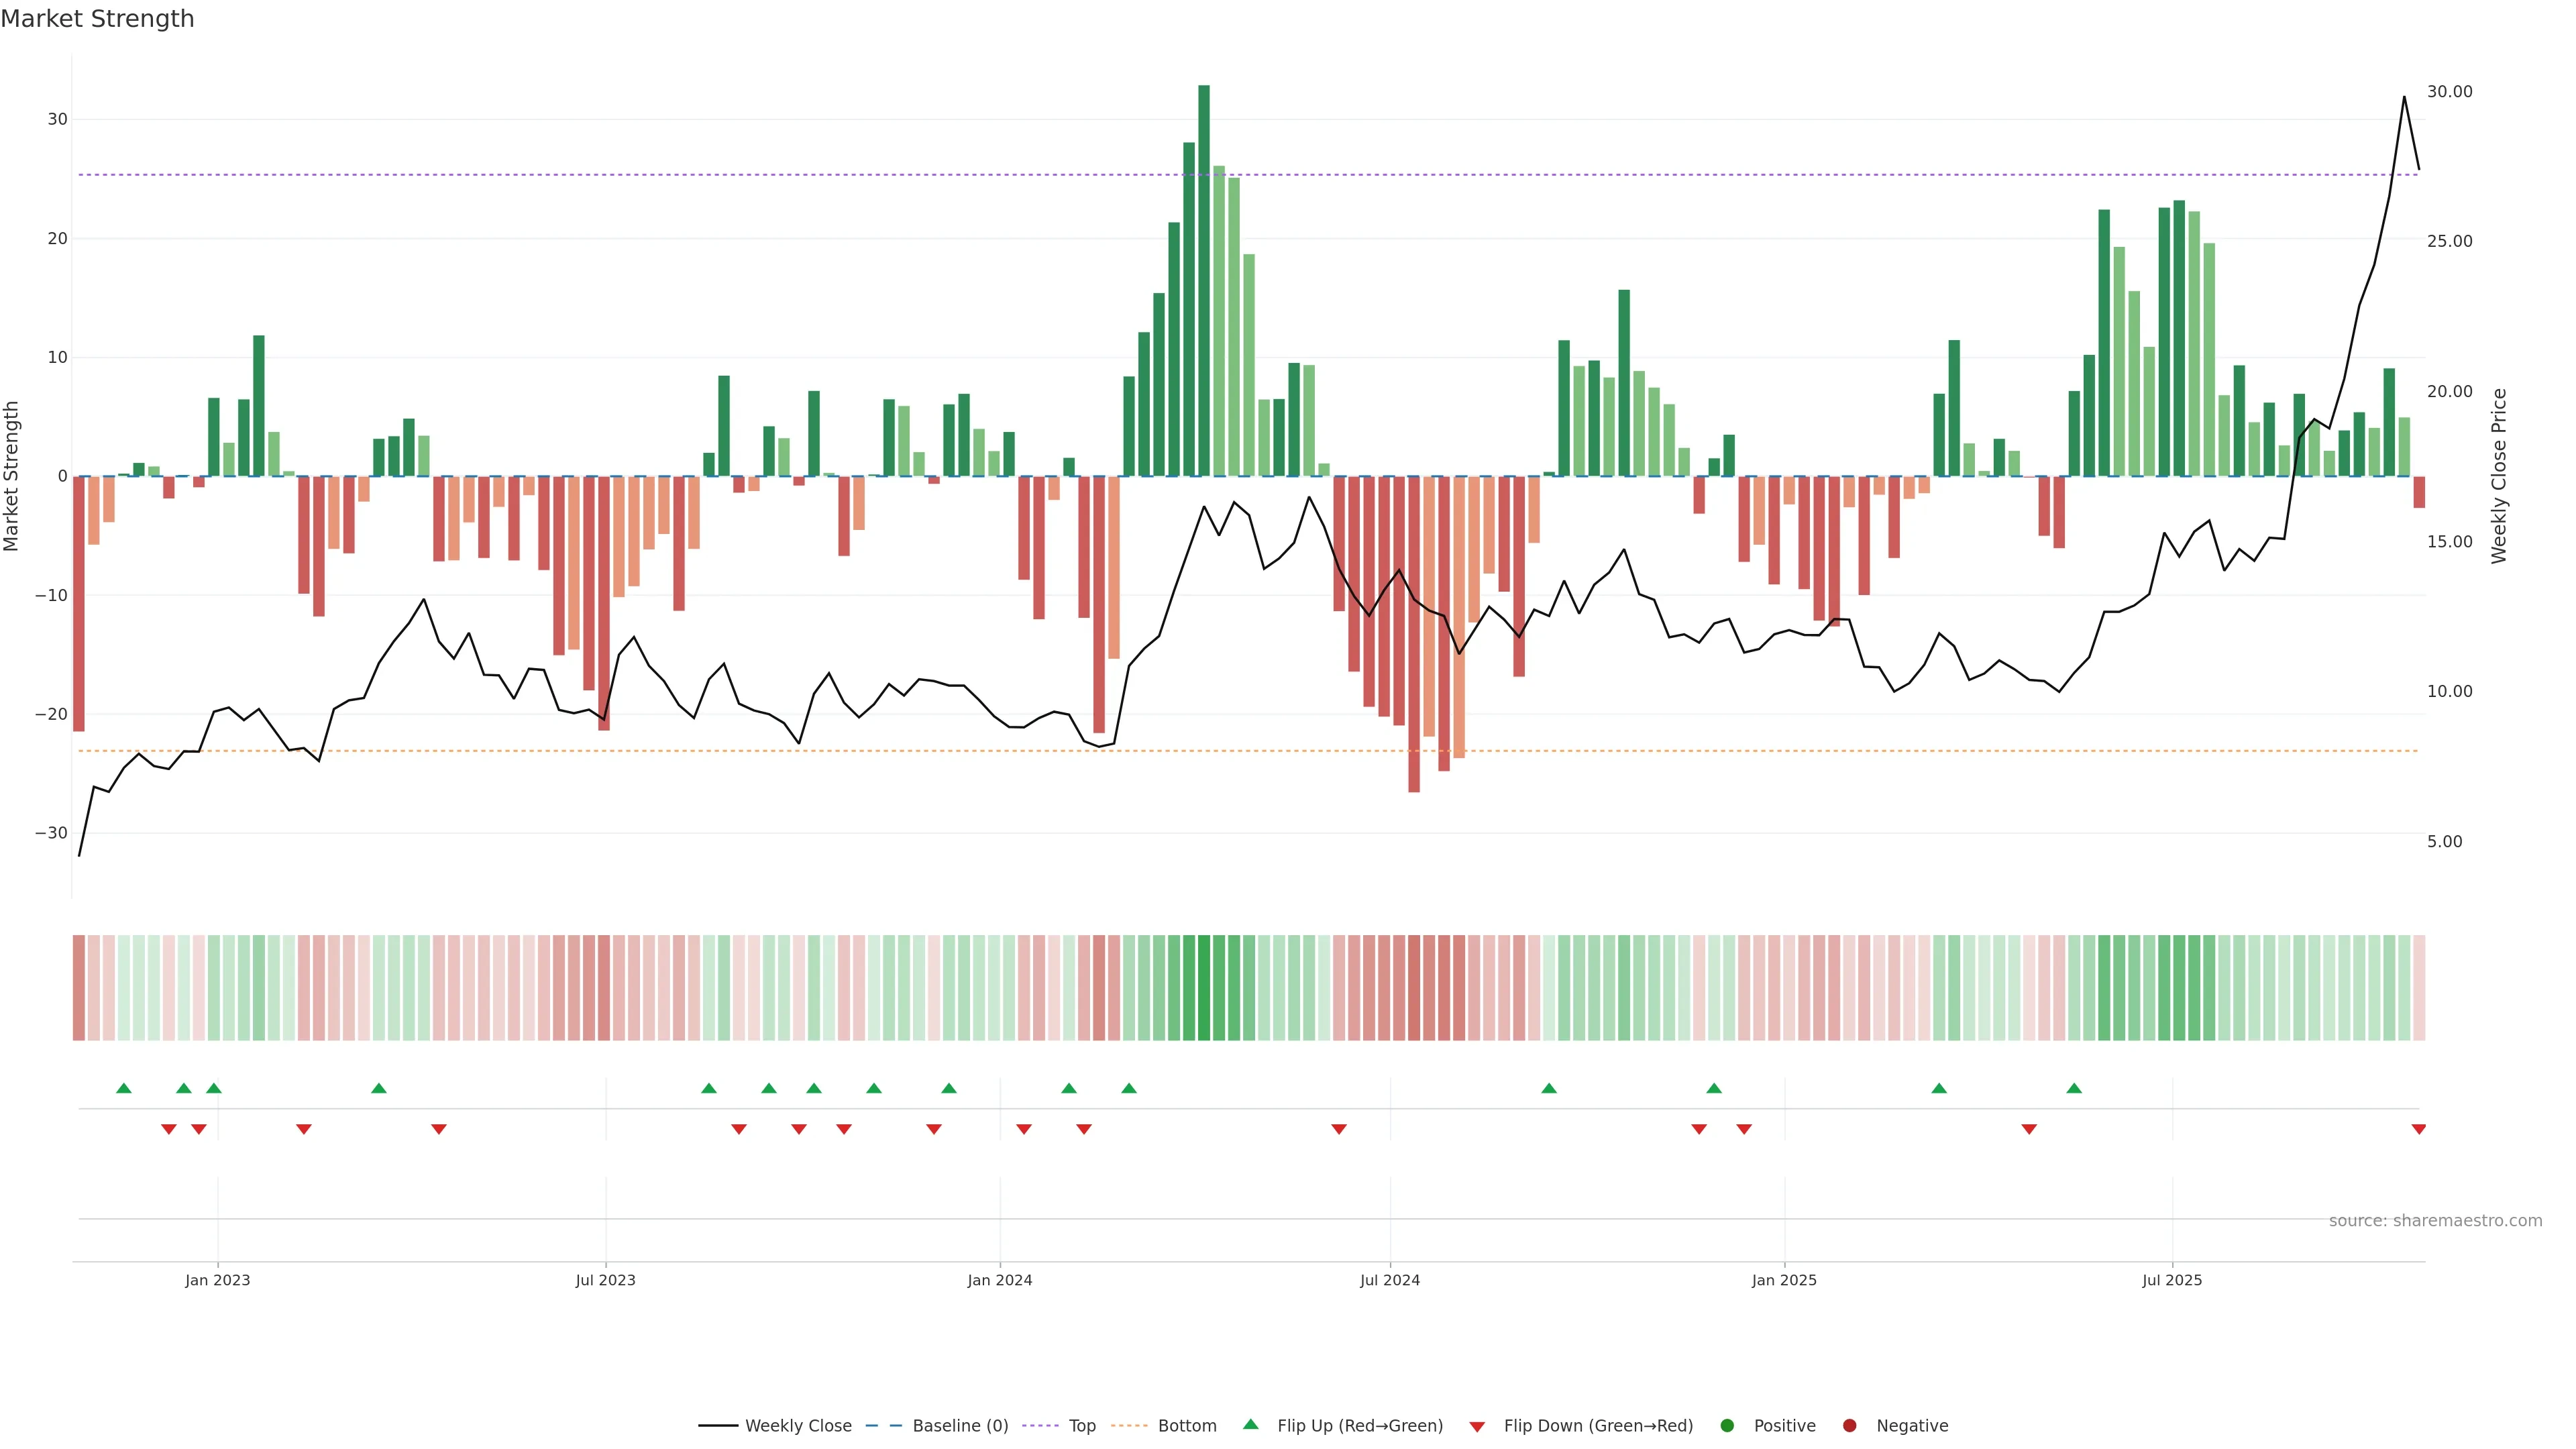Viewport: 2576px width, 1449px height.
Task: Click the last red flip-down marker at far right
Action: pyautogui.click(x=2418, y=1129)
